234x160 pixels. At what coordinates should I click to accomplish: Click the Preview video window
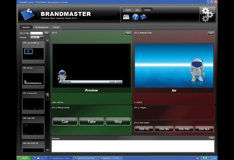click(x=92, y=66)
